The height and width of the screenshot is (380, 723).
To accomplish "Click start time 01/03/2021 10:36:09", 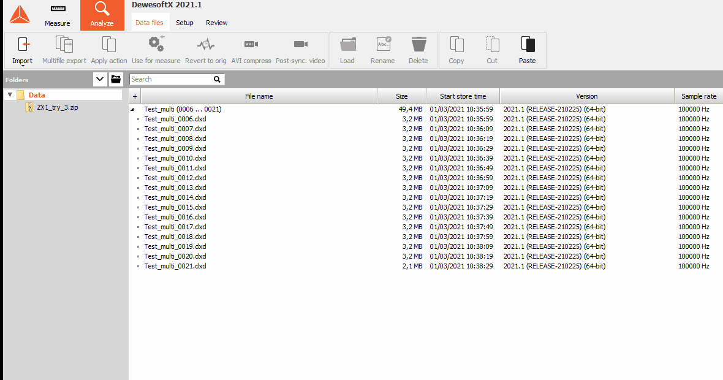I will 461,129.
